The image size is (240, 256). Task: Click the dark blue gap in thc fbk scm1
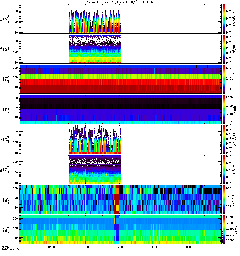[x=117, y=230]
